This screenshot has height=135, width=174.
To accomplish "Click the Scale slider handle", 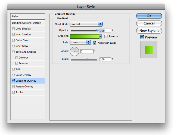I will [87, 59].
